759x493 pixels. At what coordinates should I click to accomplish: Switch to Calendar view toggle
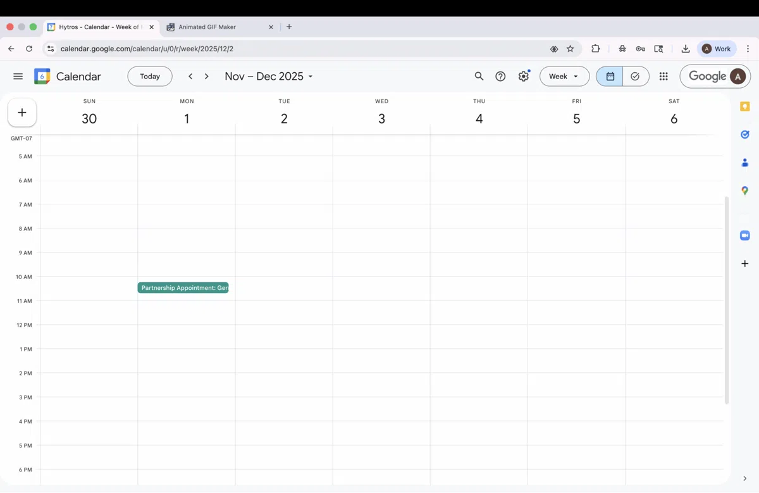[610, 77]
